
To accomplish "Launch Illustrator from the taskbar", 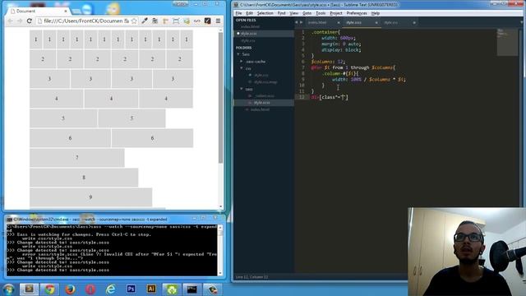I will tap(151, 289).
